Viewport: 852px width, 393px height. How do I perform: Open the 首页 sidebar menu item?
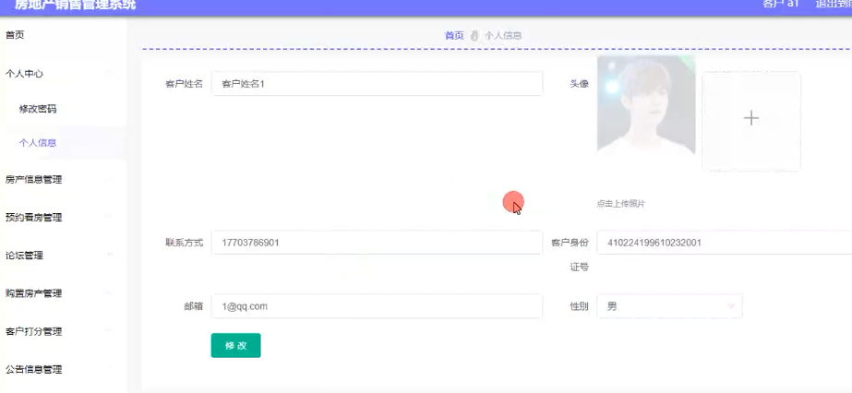63,35
